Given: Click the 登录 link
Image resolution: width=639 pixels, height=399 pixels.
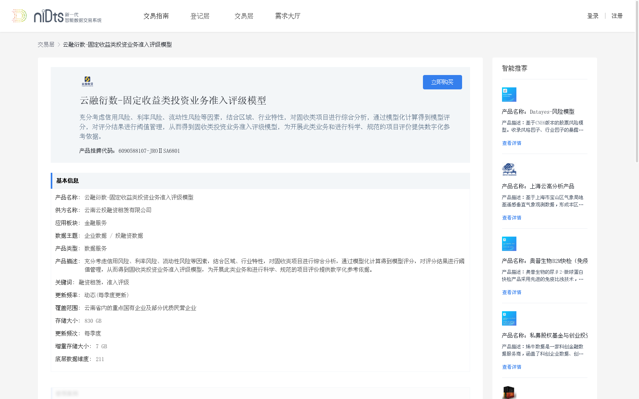Looking at the screenshot, I should point(593,16).
